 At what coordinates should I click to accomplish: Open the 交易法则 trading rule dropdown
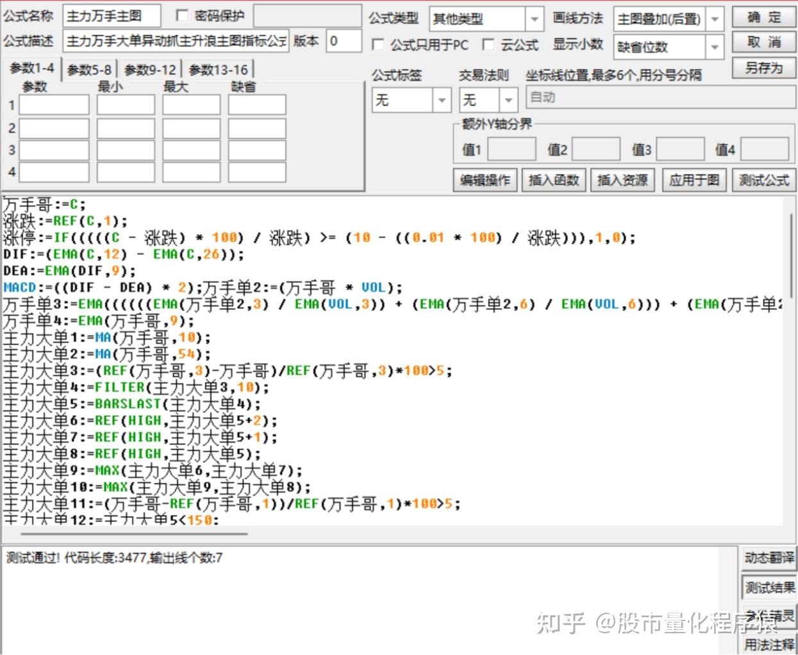click(488, 100)
